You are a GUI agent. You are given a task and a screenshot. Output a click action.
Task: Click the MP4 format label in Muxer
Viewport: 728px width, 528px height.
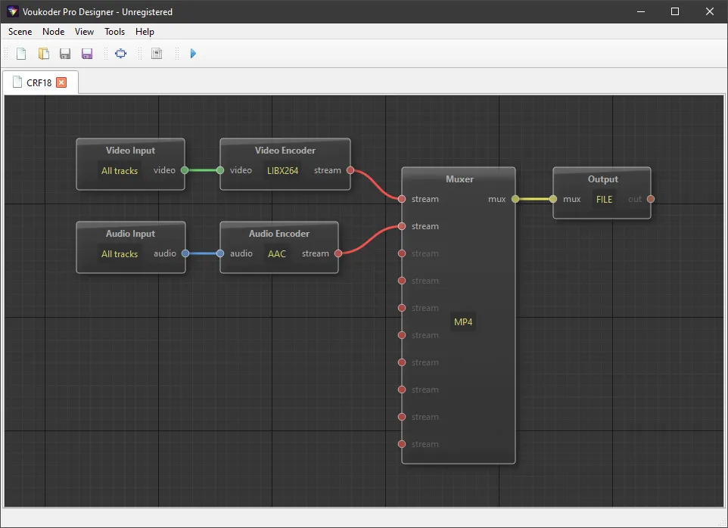(463, 322)
